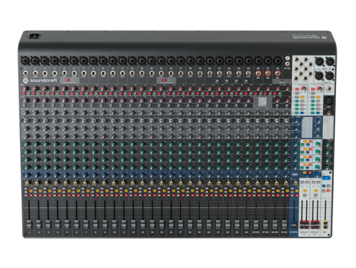Click the channel 20 quarter-inch jack input
Viewport: 356px width, 268px height.
[x=210, y=73]
